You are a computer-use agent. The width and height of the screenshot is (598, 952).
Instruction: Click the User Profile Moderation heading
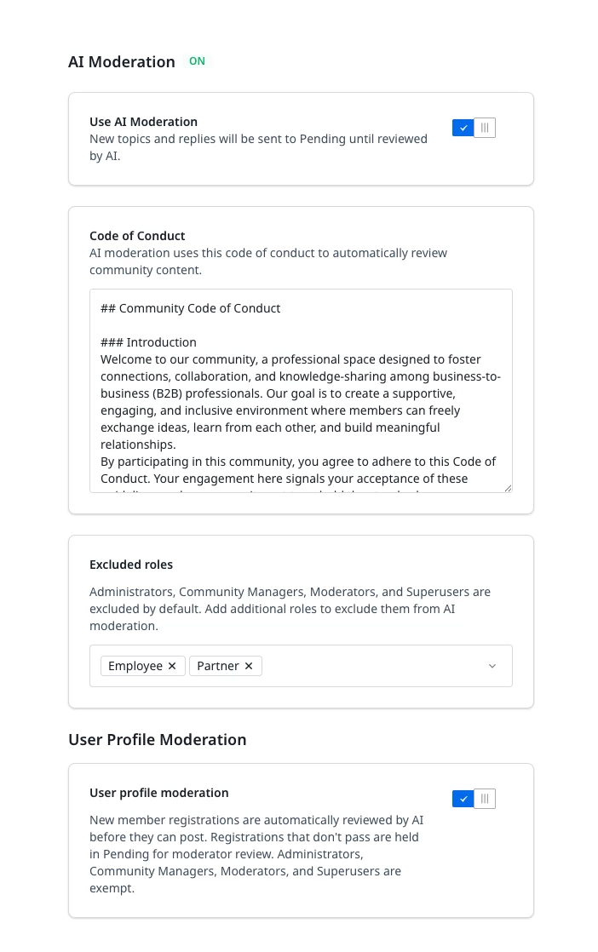(158, 739)
